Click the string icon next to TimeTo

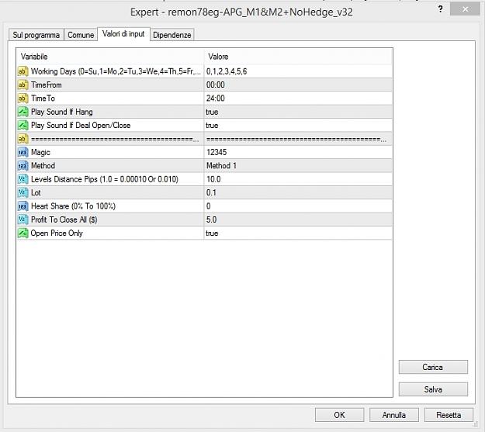point(23,98)
